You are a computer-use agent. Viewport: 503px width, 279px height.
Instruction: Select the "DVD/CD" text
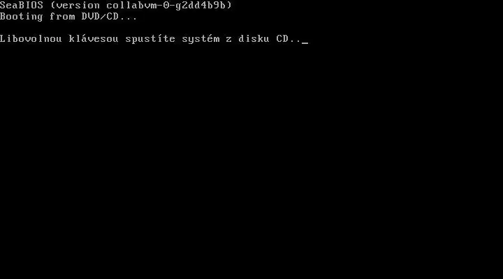tap(100, 17)
